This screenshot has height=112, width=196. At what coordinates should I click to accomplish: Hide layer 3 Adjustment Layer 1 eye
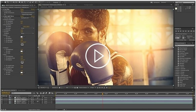click(2, 101)
